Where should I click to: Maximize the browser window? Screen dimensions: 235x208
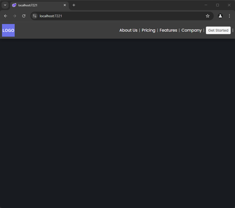[218, 5]
